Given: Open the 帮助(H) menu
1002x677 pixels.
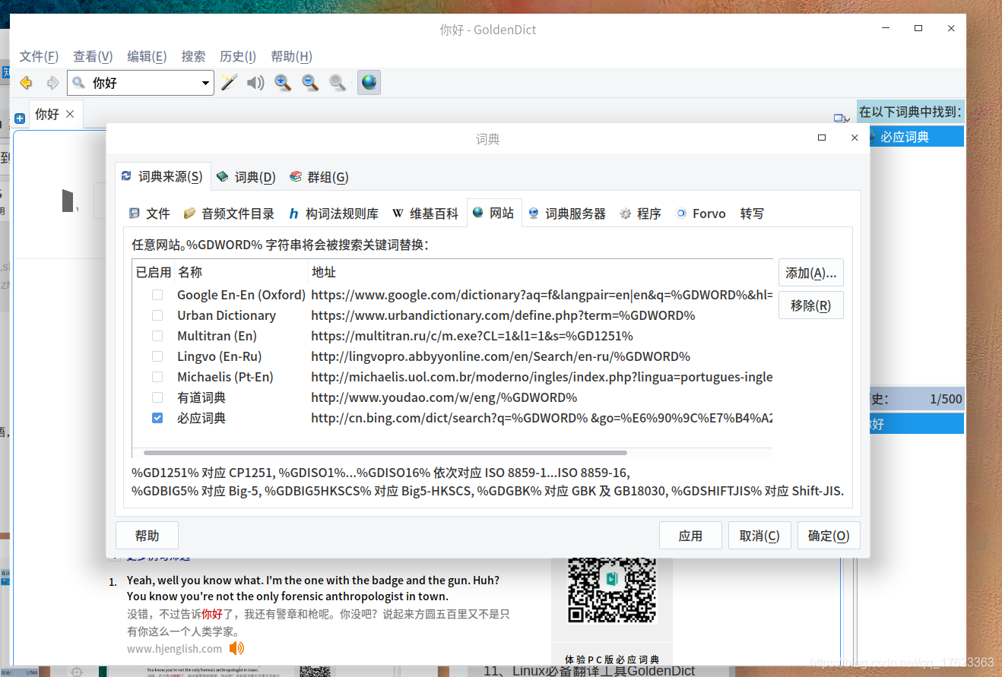Looking at the screenshot, I should coord(292,56).
